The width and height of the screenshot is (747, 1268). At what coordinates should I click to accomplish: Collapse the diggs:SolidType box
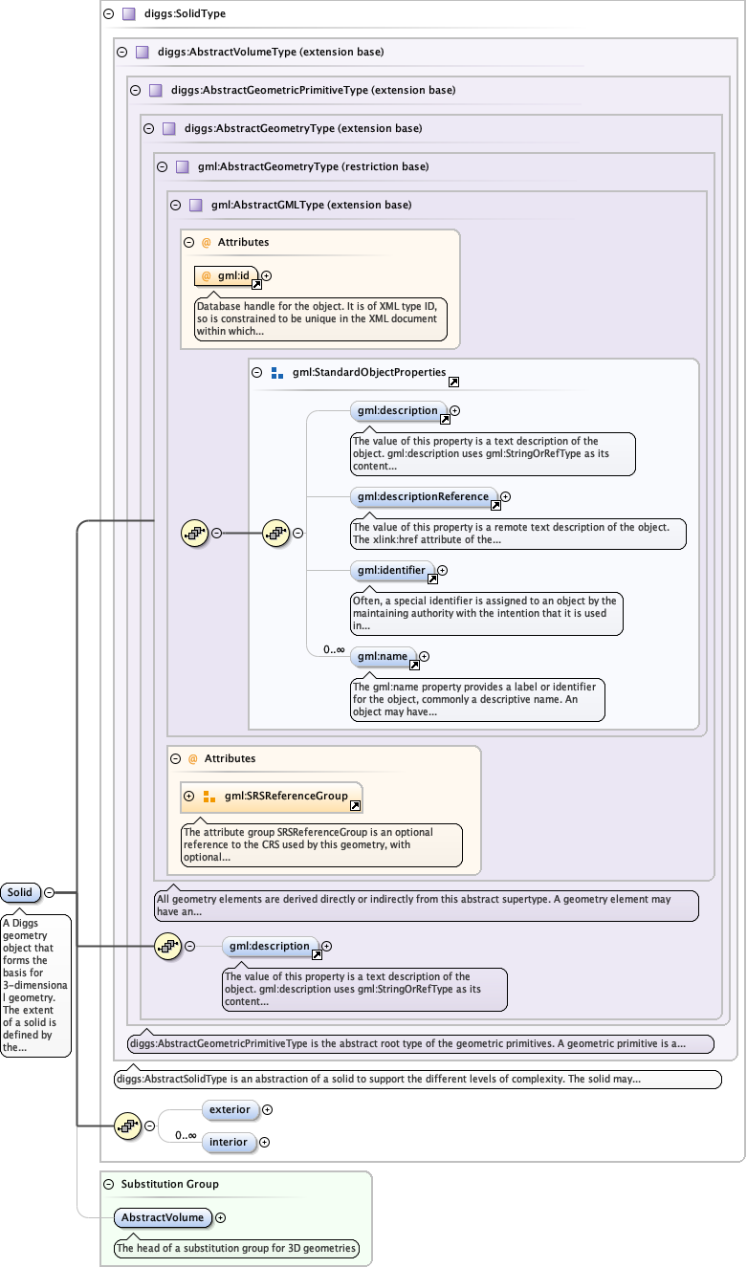[108, 14]
